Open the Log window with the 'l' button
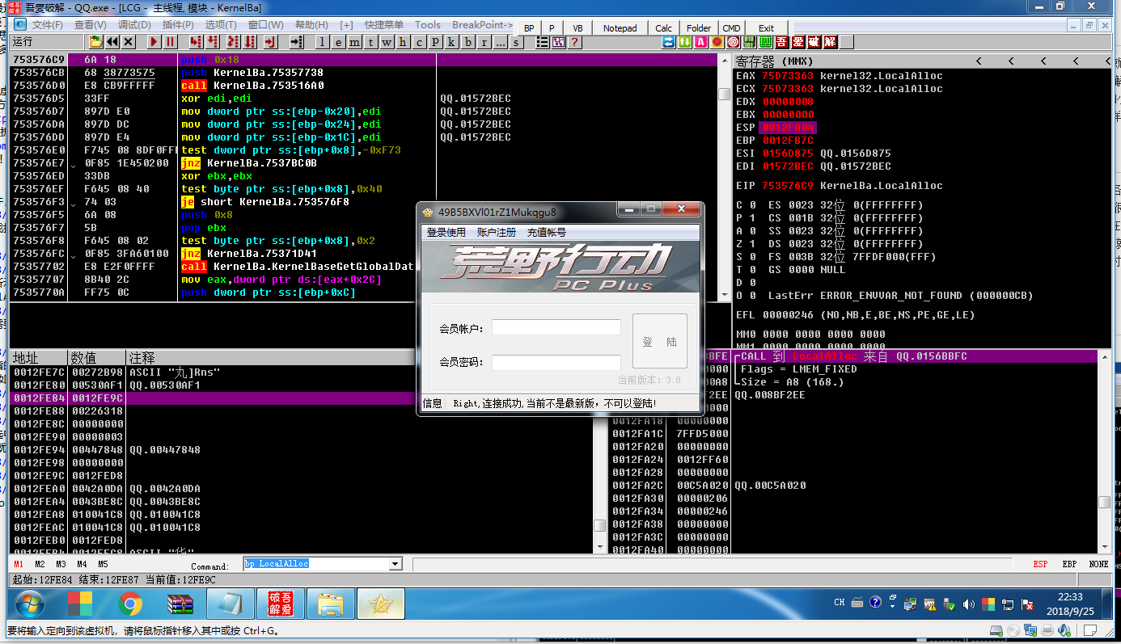 point(322,41)
